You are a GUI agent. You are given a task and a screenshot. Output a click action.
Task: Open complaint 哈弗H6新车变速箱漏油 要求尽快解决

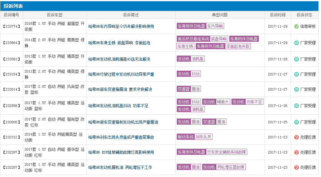pos(120,89)
